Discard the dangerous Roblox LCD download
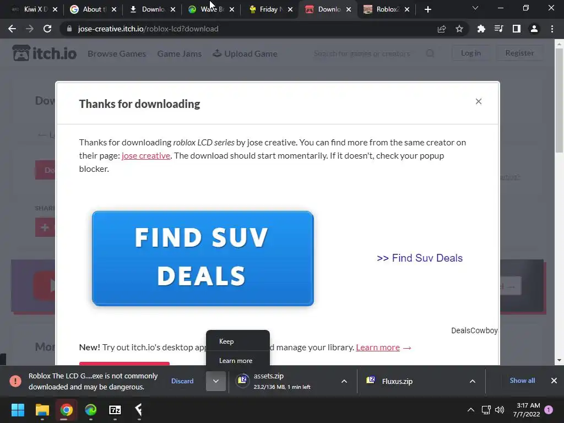The image size is (564, 423). (182, 381)
